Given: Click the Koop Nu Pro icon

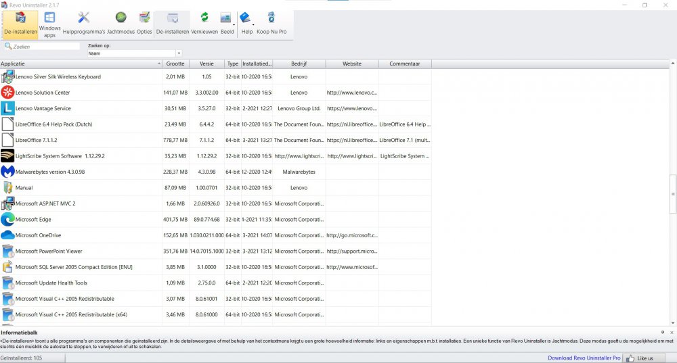Looking at the screenshot, I should [x=271, y=18].
